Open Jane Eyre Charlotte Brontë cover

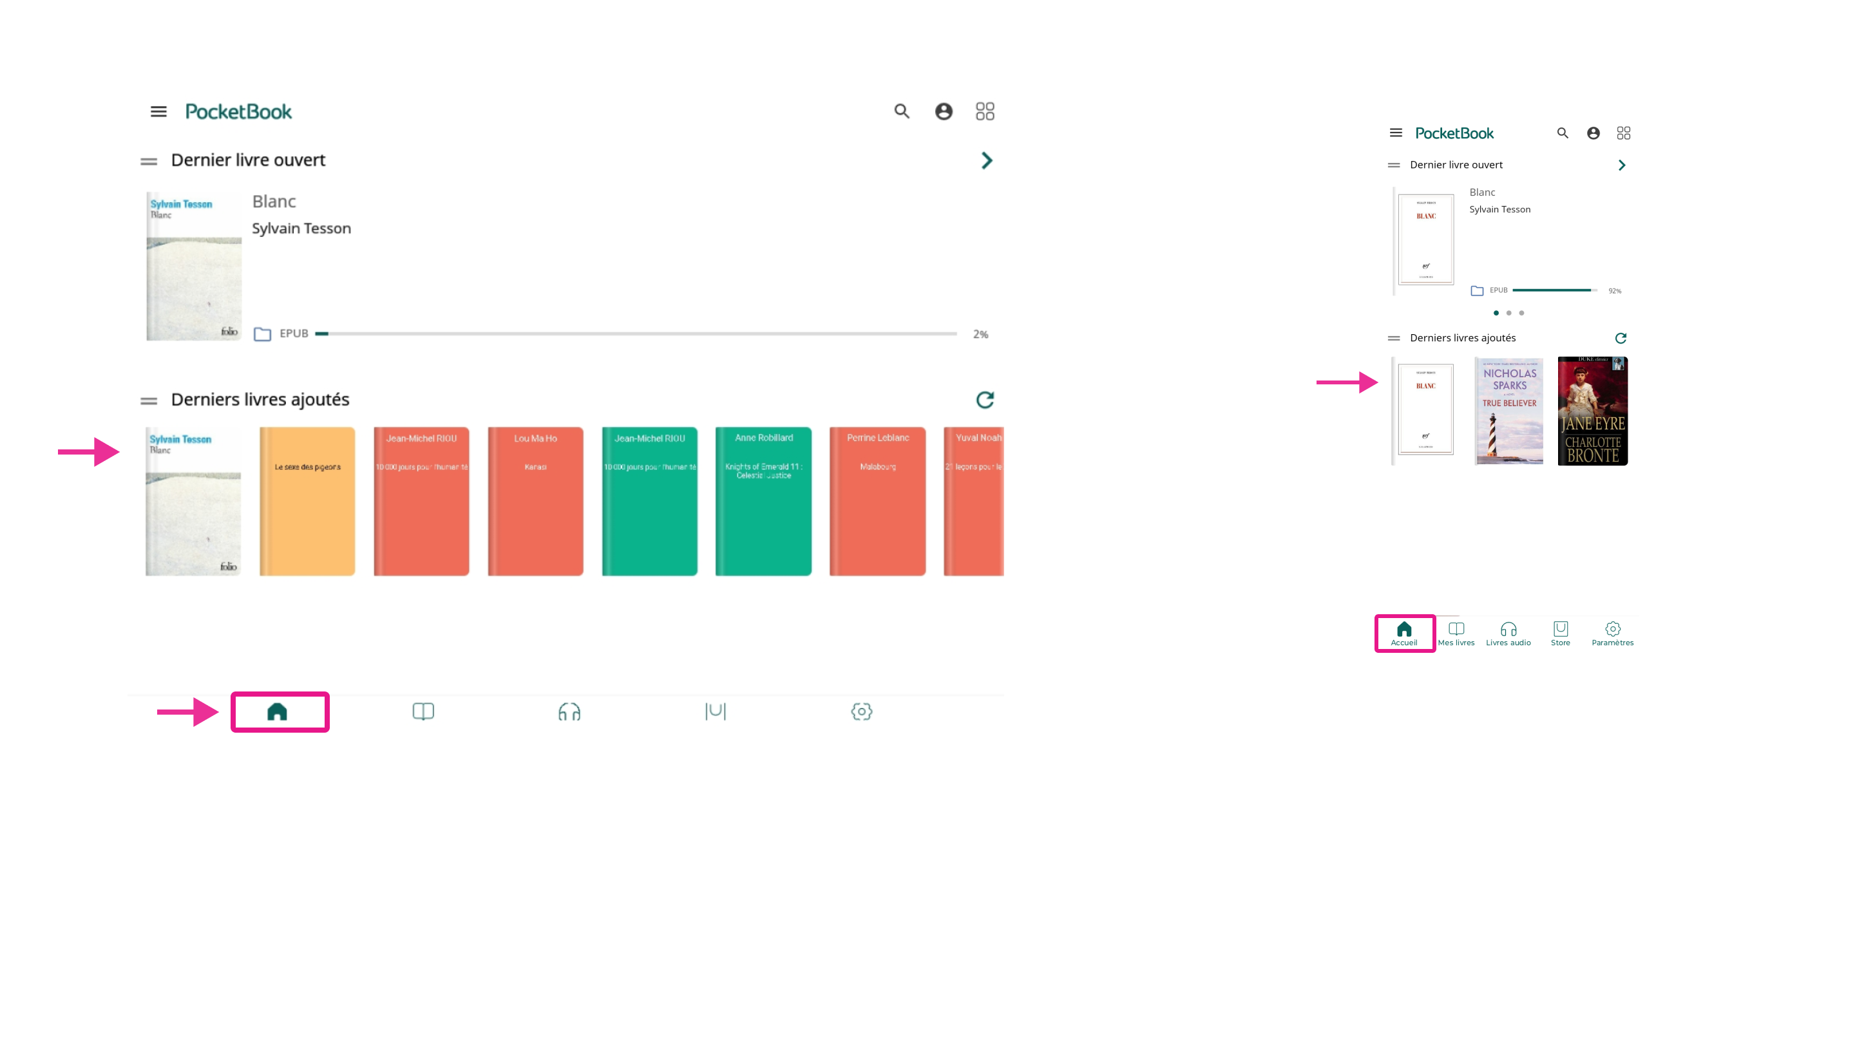[1592, 411]
